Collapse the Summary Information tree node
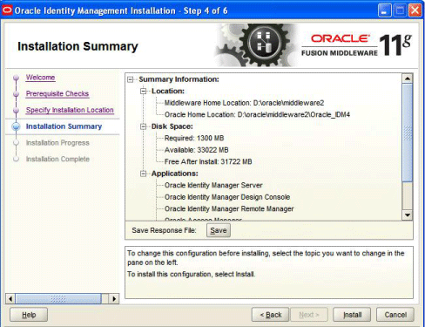The width and height of the screenshot is (425, 327). [131, 79]
